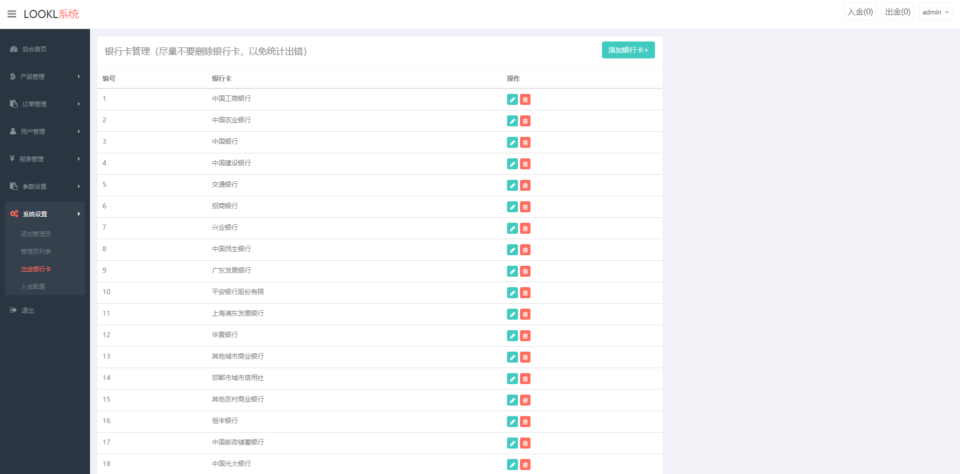This screenshot has height=474, width=960.
Task: Toggle the hamburger sidebar menu icon
Action: [12, 14]
